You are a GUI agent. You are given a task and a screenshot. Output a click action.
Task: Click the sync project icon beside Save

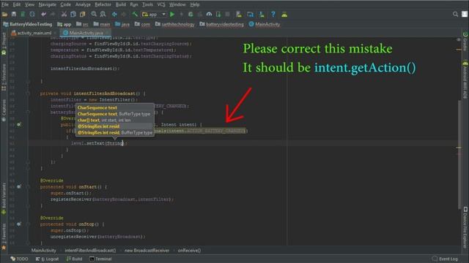(x=32, y=15)
